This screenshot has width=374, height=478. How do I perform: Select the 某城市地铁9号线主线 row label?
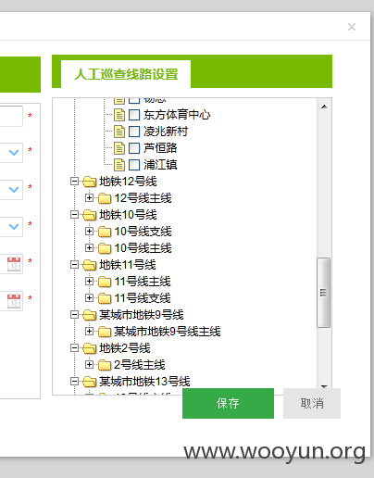(x=168, y=332)
